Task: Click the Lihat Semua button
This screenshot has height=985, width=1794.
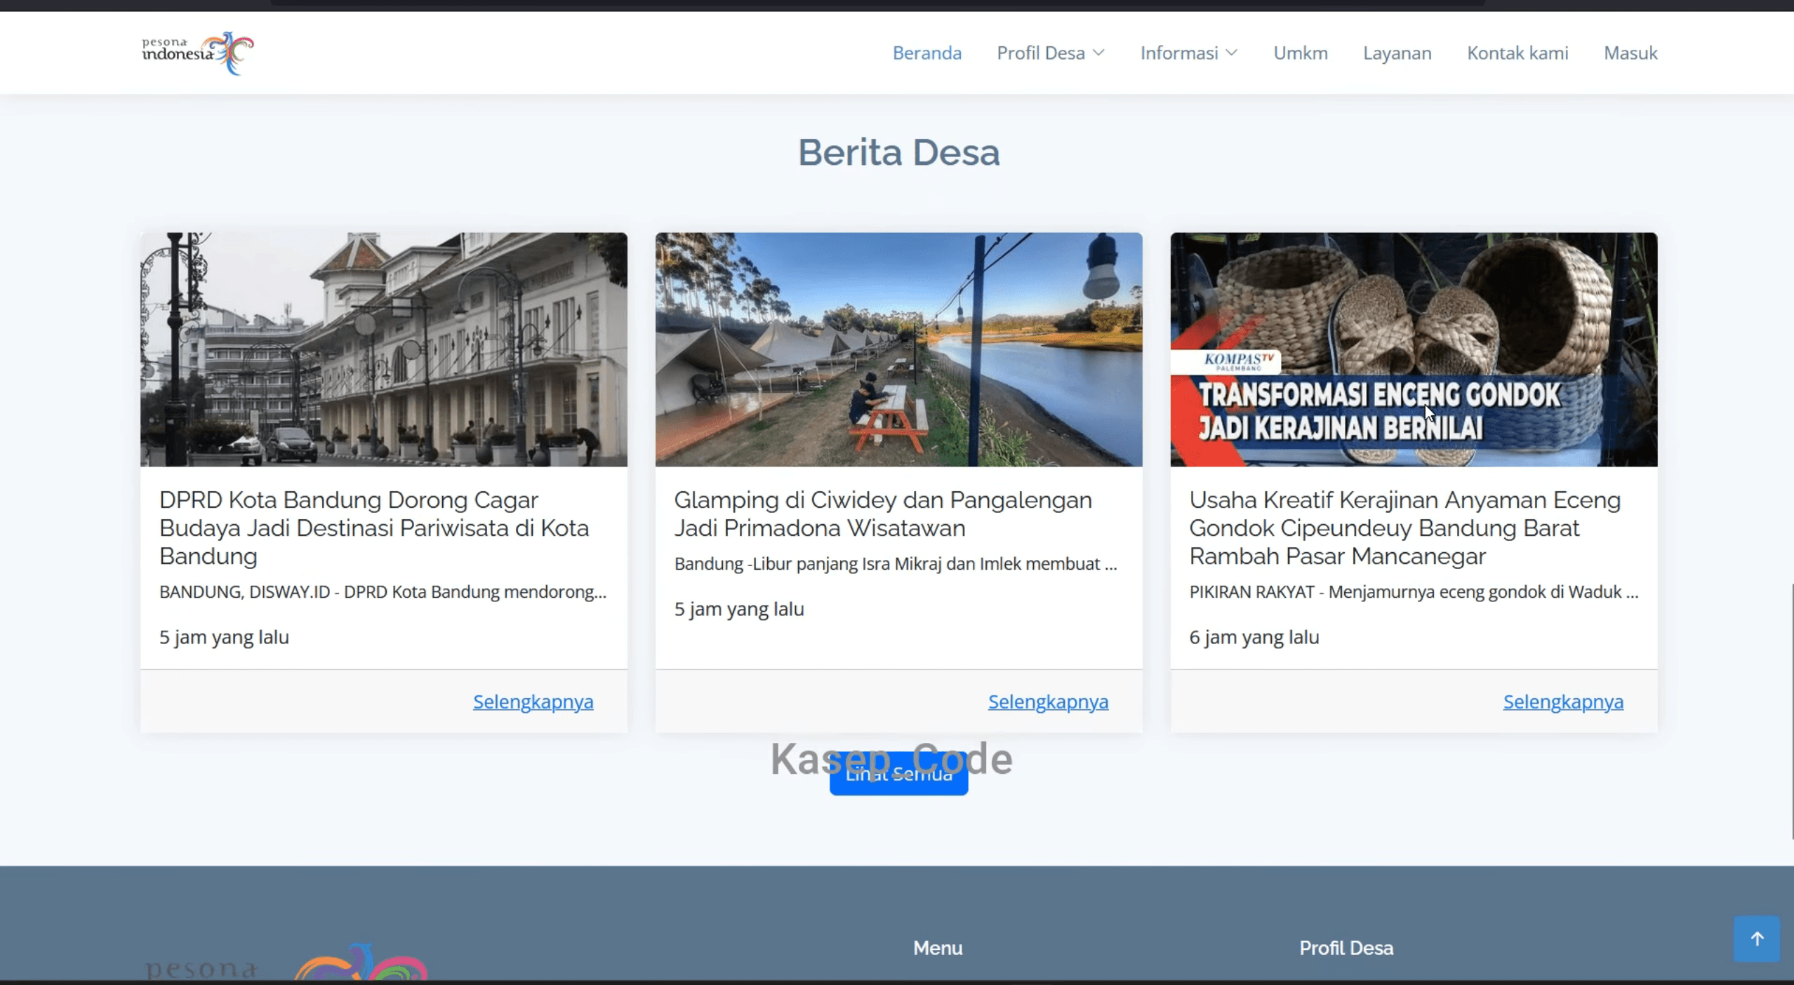Action: [898, 774]
